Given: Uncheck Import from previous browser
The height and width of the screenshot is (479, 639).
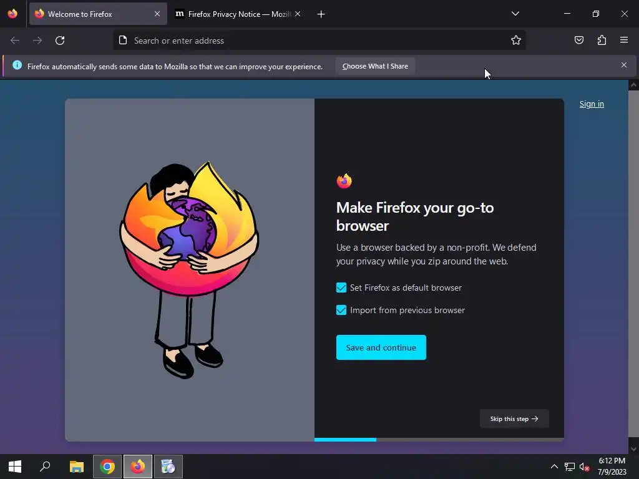Looking at the screenshot, I should (341, 311).
